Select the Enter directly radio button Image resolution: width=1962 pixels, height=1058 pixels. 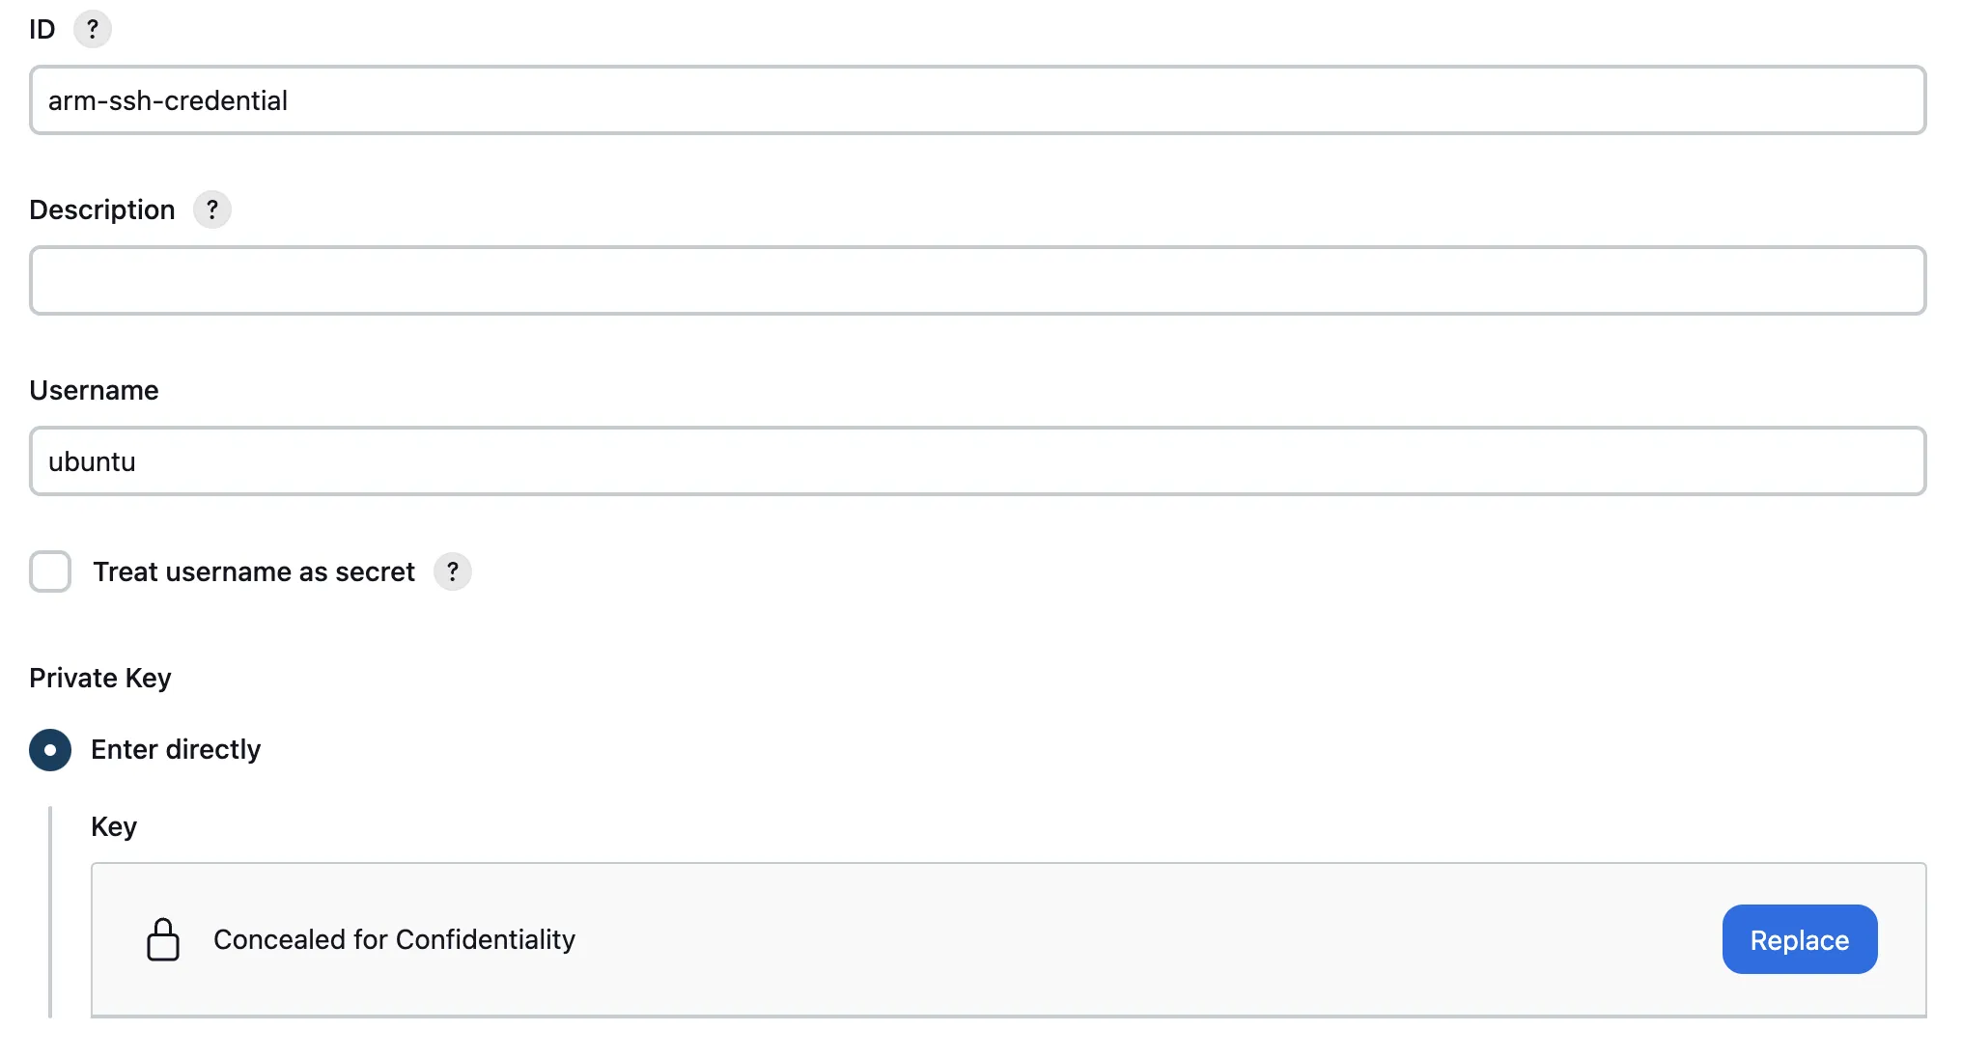click(x=50, y=750)
